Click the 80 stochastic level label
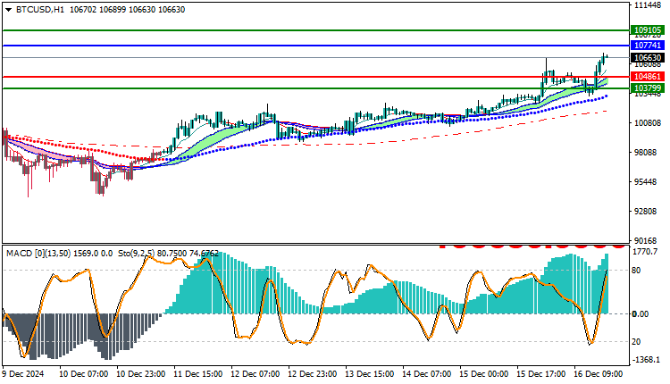Viewport: 670px width, 384px height. 636,271
